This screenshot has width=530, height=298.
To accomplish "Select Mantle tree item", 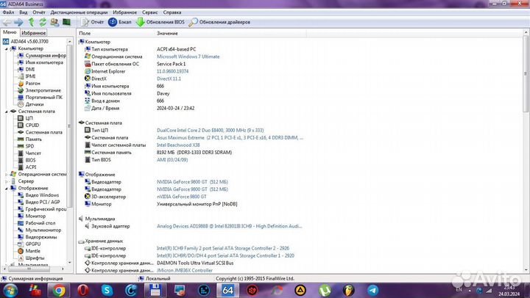I will pyautogui.click(x=29, y=251).
